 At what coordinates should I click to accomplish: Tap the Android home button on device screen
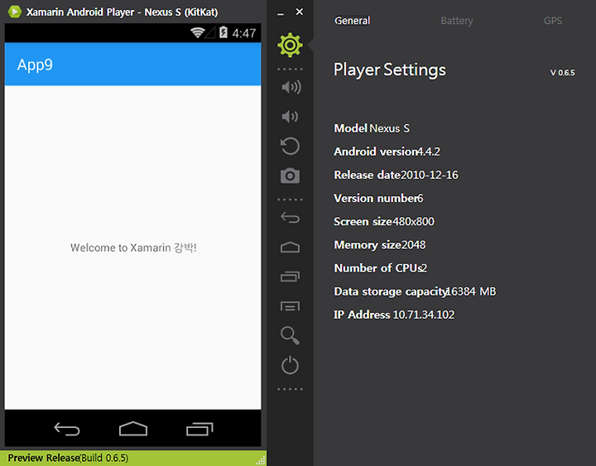(133, 429)
